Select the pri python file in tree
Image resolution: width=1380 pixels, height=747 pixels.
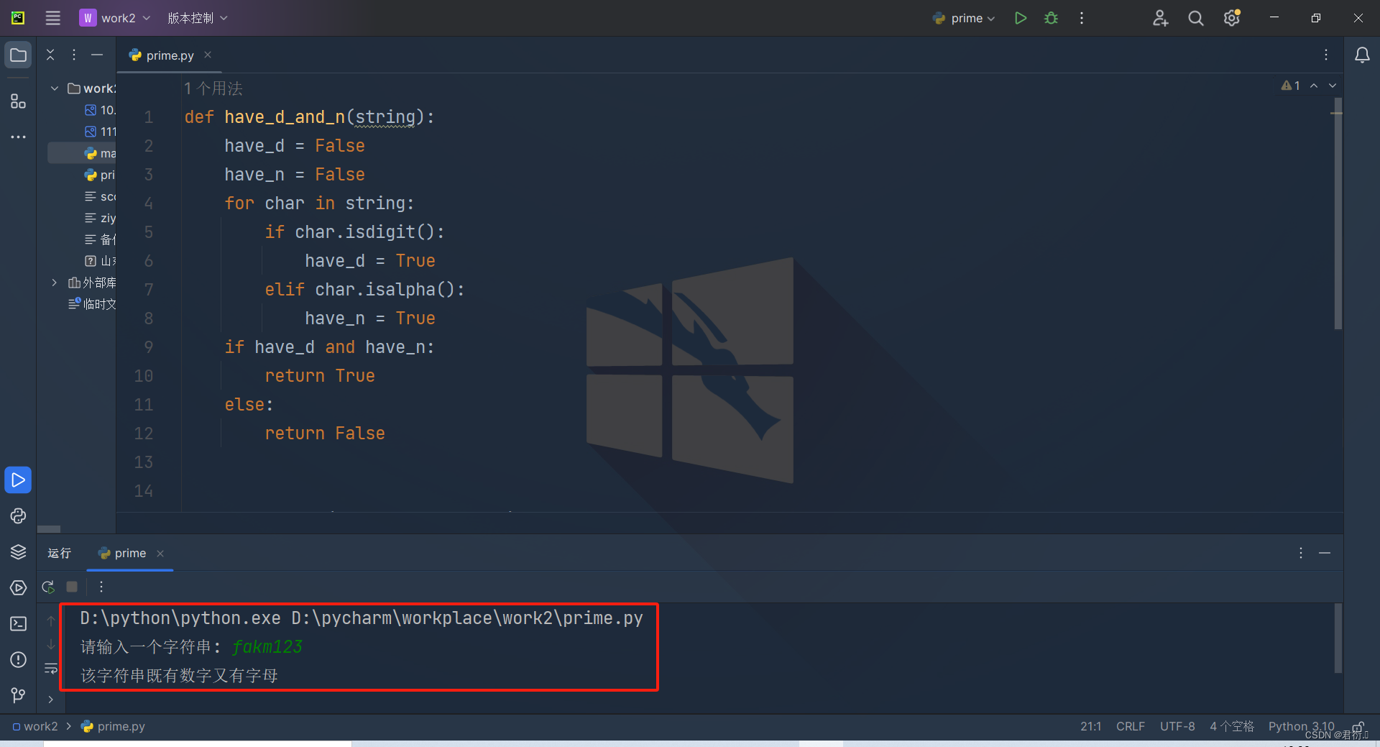point(100,175)
